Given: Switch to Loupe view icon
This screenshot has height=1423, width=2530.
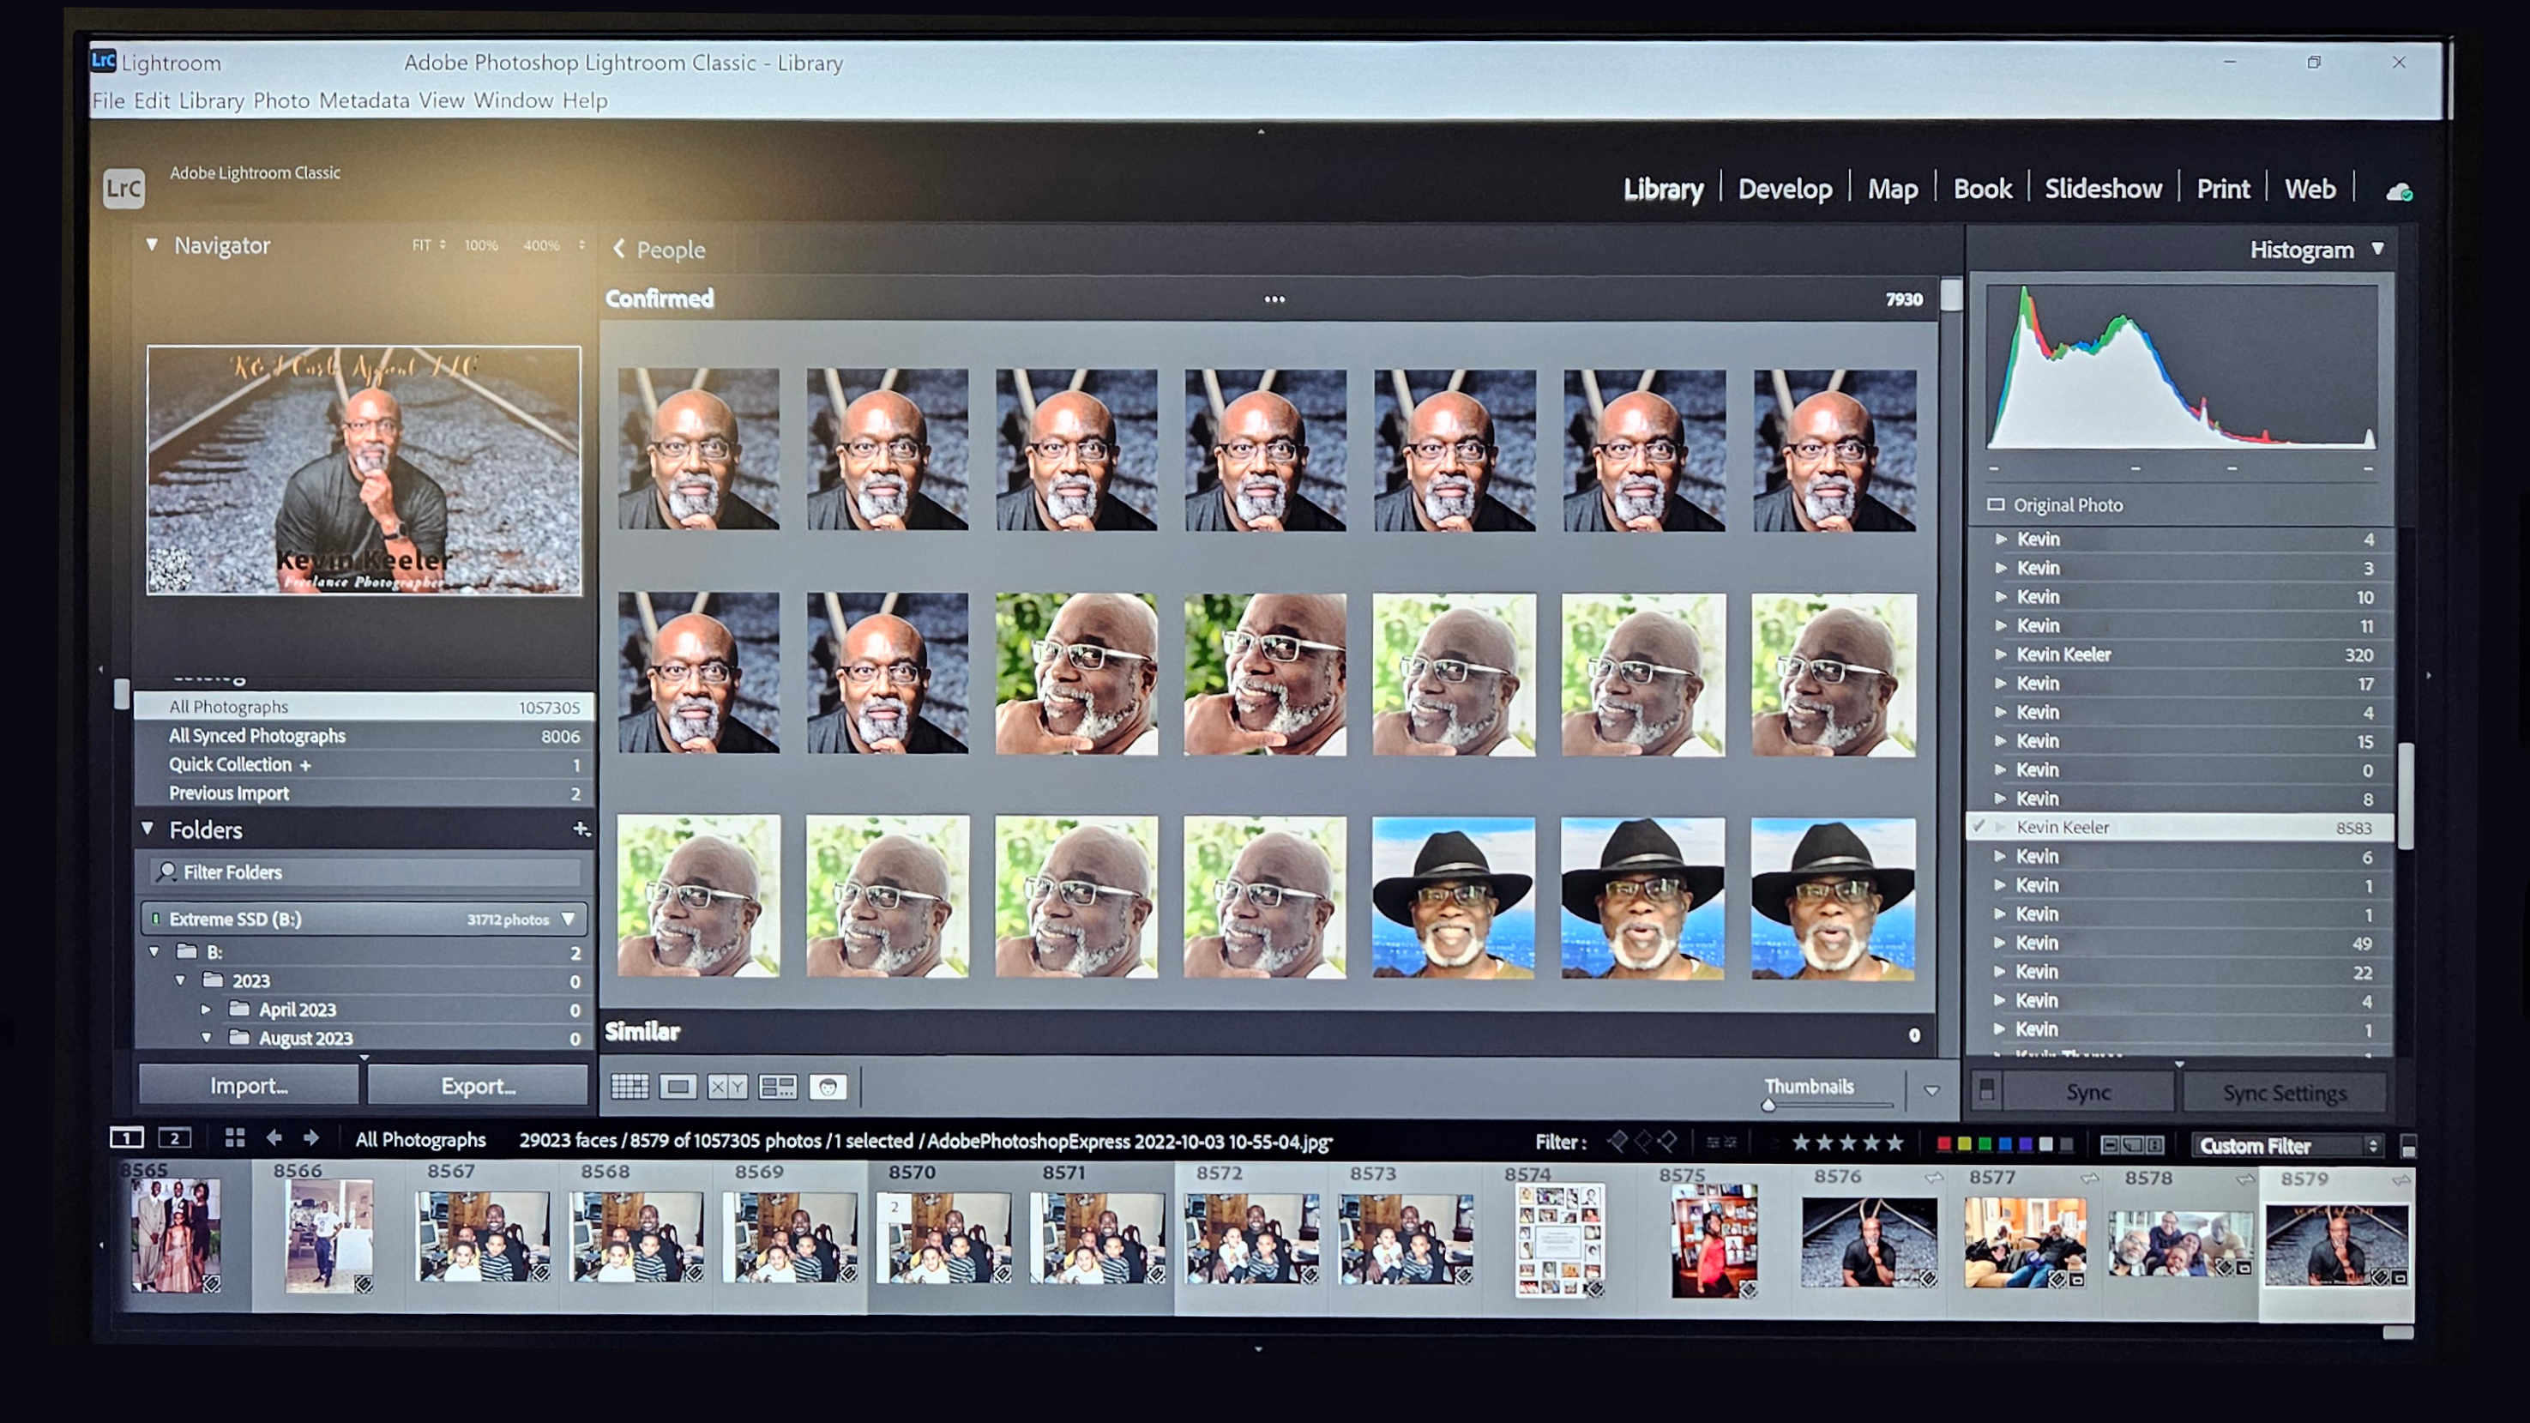Looking at the screenshot, I should [x=678, y=1086].
